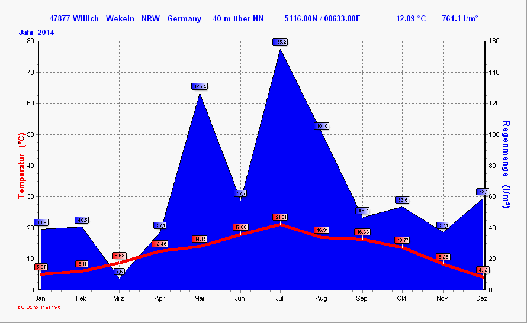
Task: Click the May rainfall label 126,4
Action: pyautogui.click(x=200, y=86)
